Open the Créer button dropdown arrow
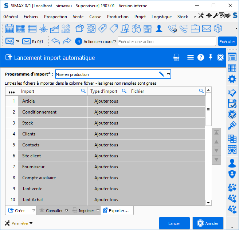The image size is (239, 230). [34, 211]
